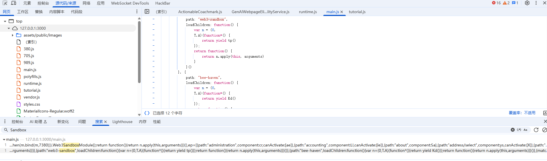This screenshot has height=161, width=547.
Task: Open vendor.js in the file tree
Action: pos(32,97)
